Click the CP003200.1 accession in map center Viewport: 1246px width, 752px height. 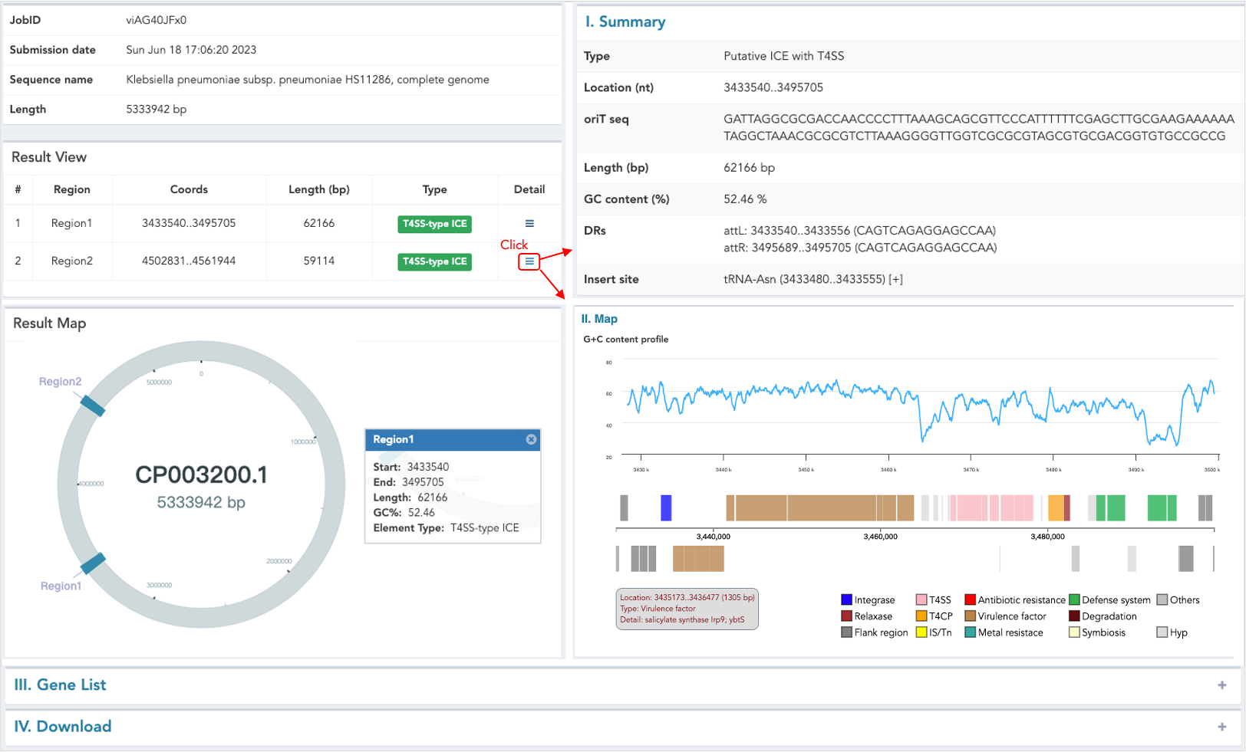click(x=201, y=475)
